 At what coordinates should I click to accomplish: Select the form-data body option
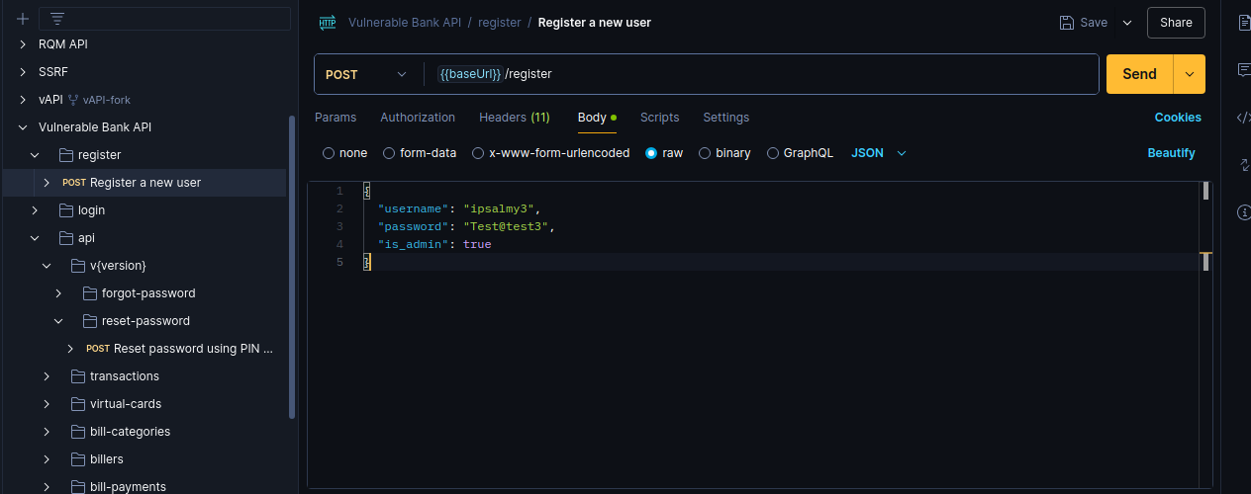point(420,153)
